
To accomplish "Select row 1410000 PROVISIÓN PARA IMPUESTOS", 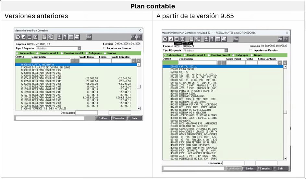I will click(223, 145).
